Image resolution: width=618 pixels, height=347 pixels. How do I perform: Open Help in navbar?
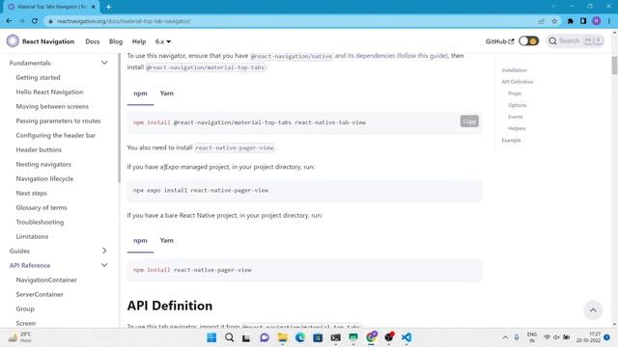[x=139, y=41]
